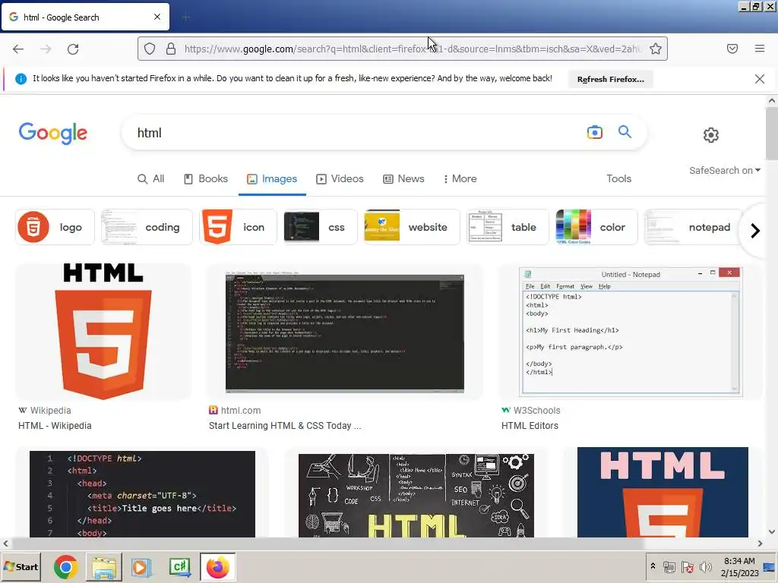The image size is (778, 583).
Task: Submit search with the magnifier icon
Action: coord(625,131)
